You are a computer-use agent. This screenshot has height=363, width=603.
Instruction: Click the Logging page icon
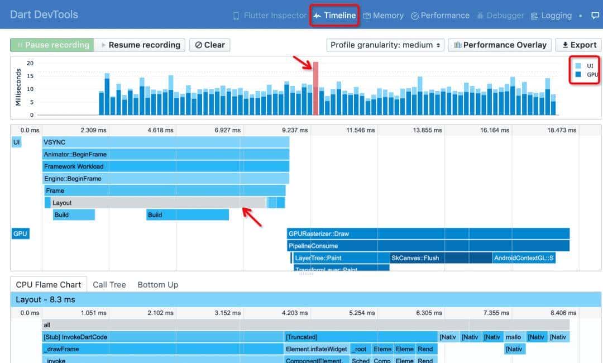click(x=535, y=16)
